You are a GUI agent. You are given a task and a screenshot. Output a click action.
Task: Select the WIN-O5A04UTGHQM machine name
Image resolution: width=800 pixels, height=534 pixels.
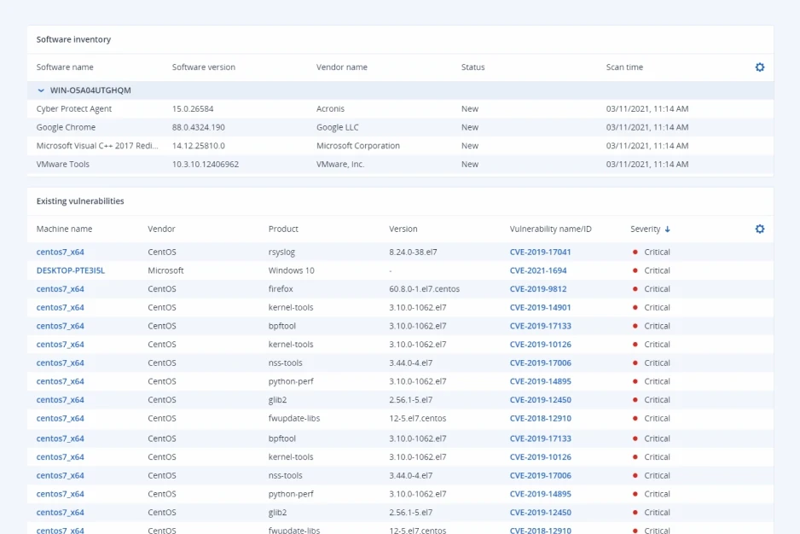(90, 90)
